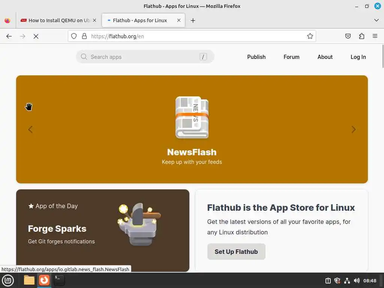This screenshot has height=288, width=384.
Task: Open the tracking protection shield icon
Action: 74,36
